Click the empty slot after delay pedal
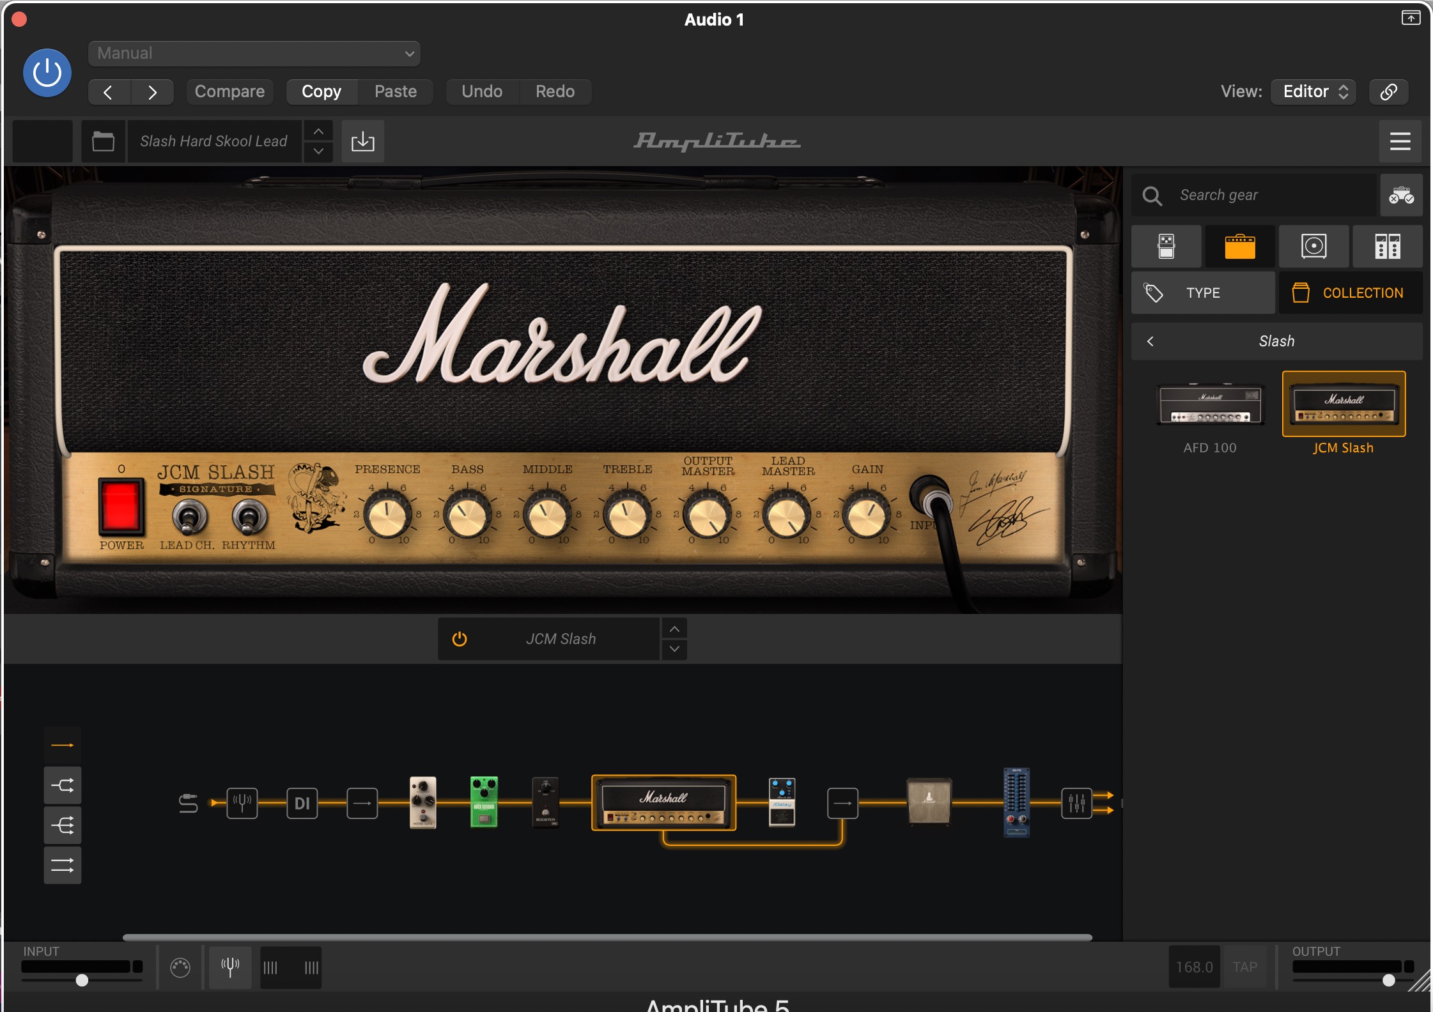Screen dimensions: 1433x1012 click(842, 803)
